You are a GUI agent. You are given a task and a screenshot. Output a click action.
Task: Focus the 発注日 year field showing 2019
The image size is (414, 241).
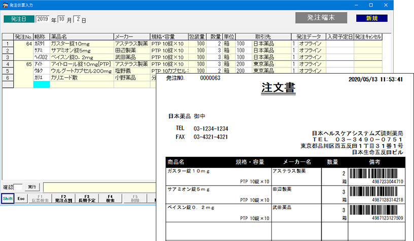pos(43,19)
